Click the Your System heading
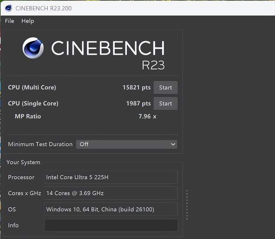This screenshot has width=275, height=239. pos(23,162)
